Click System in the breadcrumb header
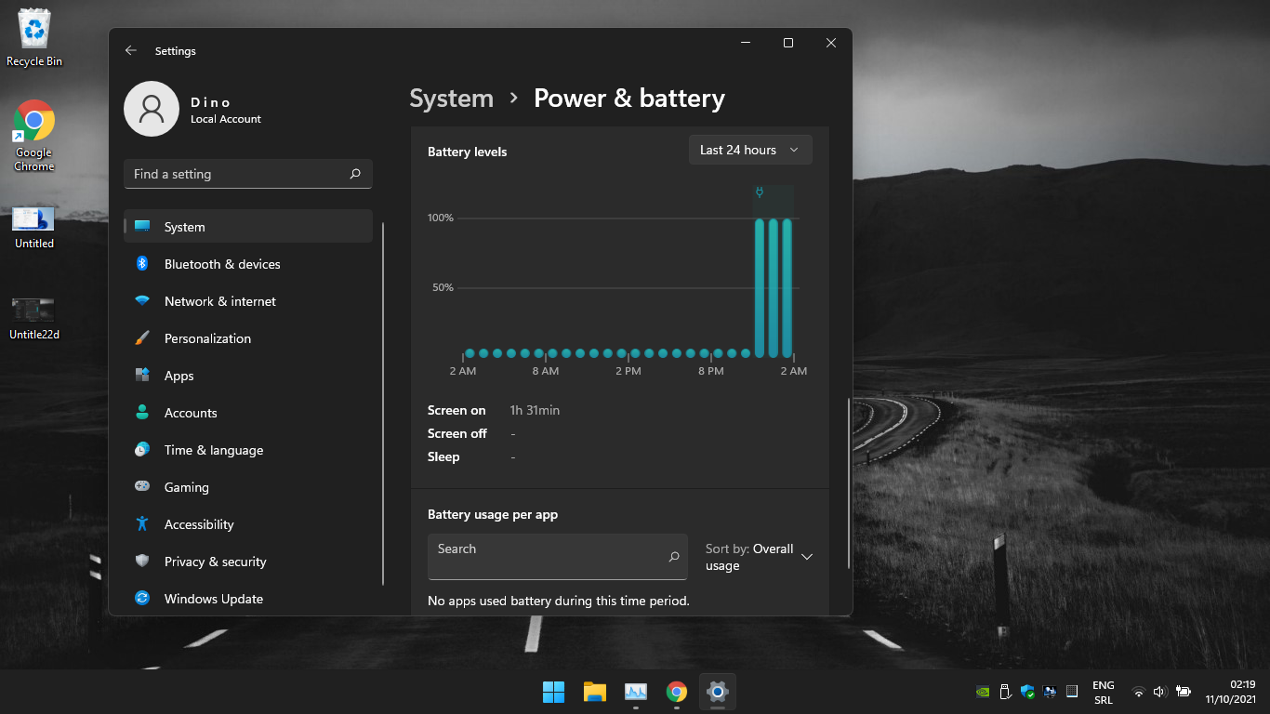This screenshot has width=1270, height=714. [x=451, y=99]
